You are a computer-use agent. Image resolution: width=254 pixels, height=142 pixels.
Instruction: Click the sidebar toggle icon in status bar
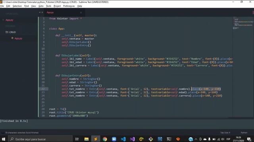3,133
